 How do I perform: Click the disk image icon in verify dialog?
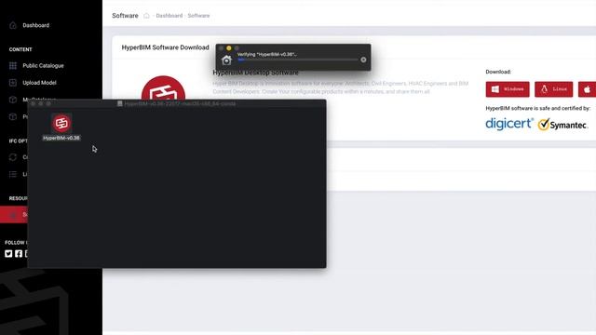point(226,60)
